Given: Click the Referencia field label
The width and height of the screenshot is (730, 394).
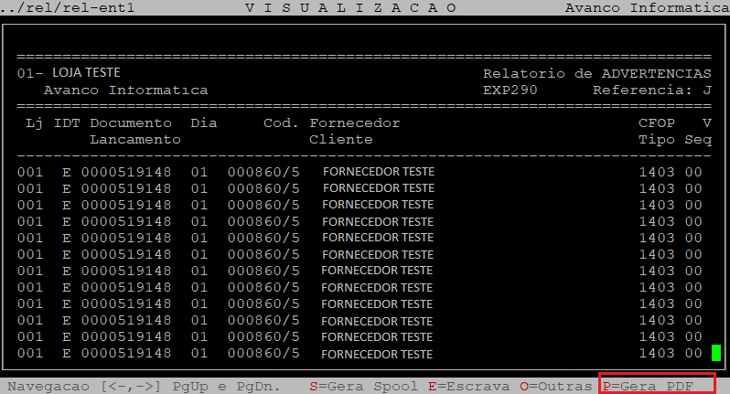Looking at the screenshot, I should coord(642,91).
